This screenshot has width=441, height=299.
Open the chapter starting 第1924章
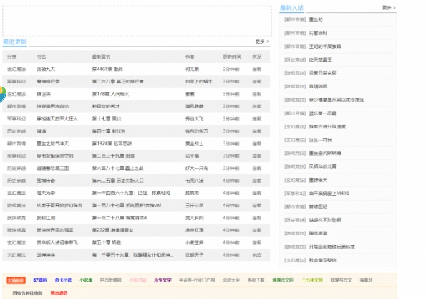[x=112, y=143]
